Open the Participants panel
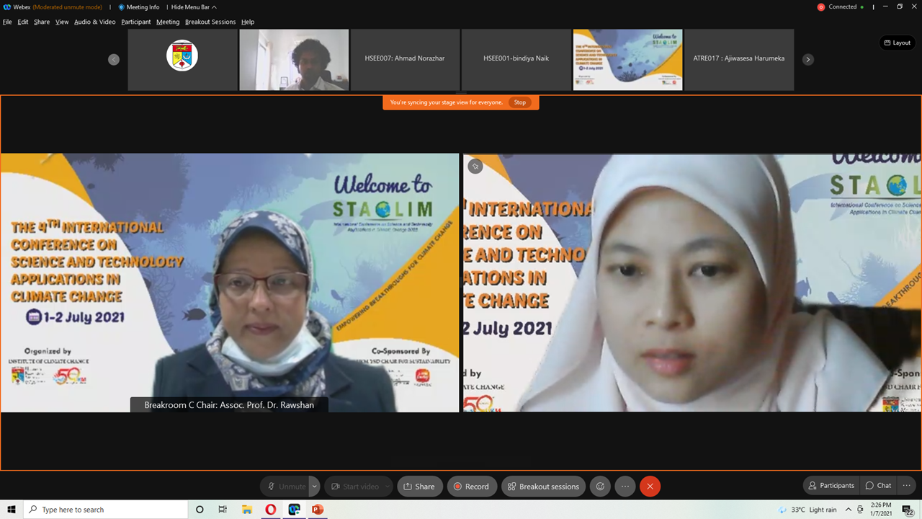 (x=831, y=485)
